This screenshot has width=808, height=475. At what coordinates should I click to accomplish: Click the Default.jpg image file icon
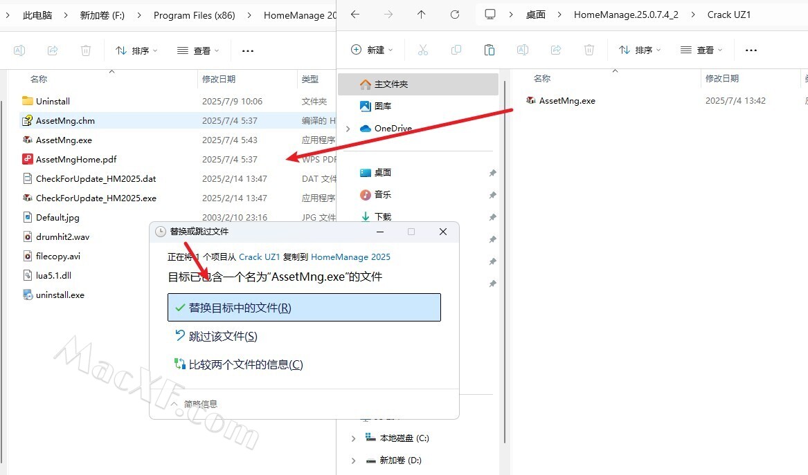[27, 217]
